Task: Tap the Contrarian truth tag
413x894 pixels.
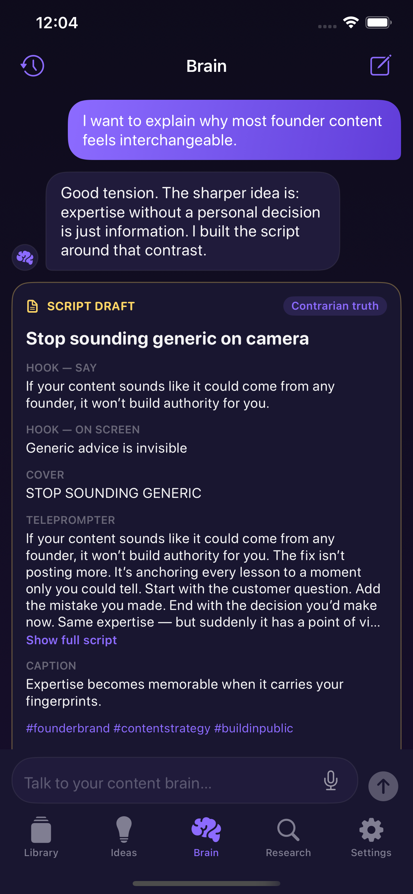Action: pyautogui.click(x=335, y=306)
